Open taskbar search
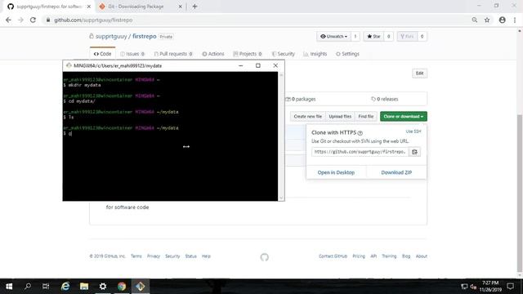Screen dimensions: 523x294 coord(28,287)
